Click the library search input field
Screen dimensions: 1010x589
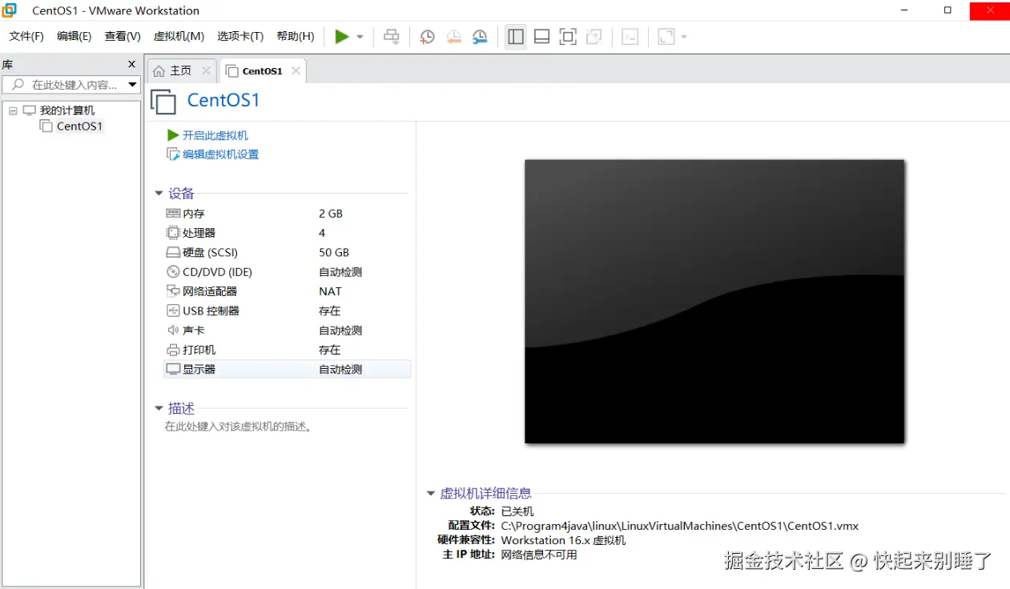click(68, 85)
